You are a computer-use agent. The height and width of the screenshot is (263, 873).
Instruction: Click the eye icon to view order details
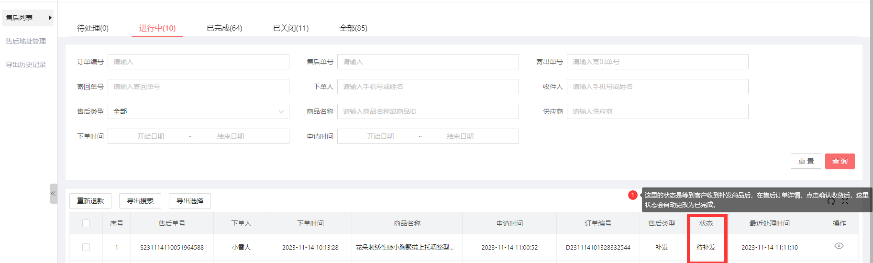pyautogui.click(x=839, y=246)
